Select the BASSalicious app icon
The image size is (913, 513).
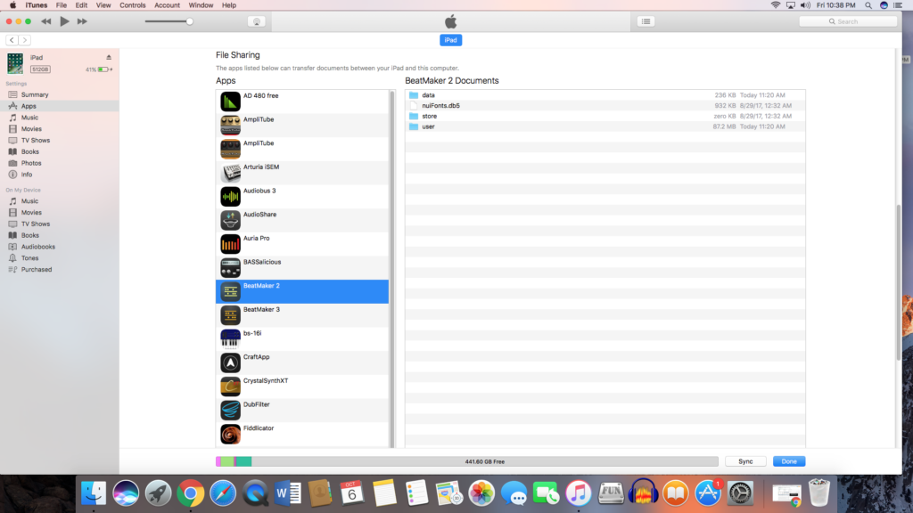(x=230, y=268)
